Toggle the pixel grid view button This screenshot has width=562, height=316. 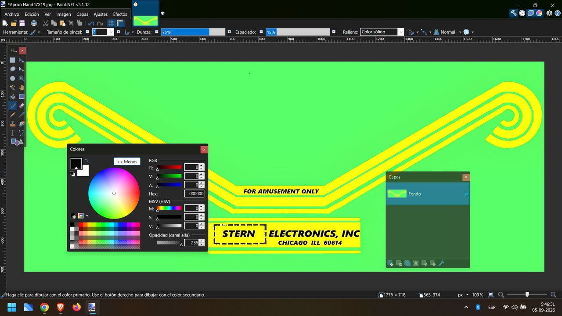[x=112, y=23]
